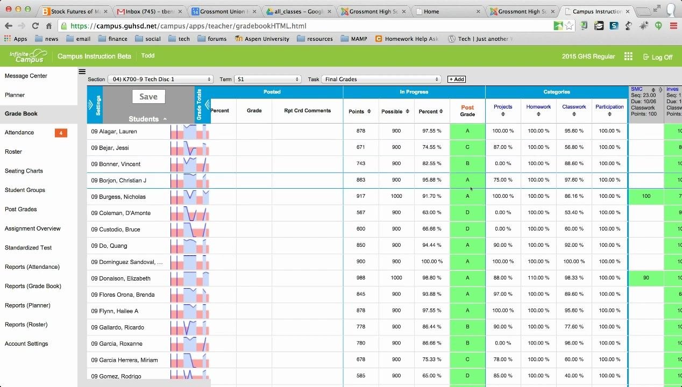Click the Post Grade column header
682x387 pixels.
click(x=467, y=111)
